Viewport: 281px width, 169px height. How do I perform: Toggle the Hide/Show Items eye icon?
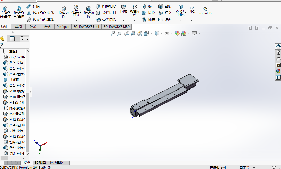pyautogui.click(x=167, y=33)
